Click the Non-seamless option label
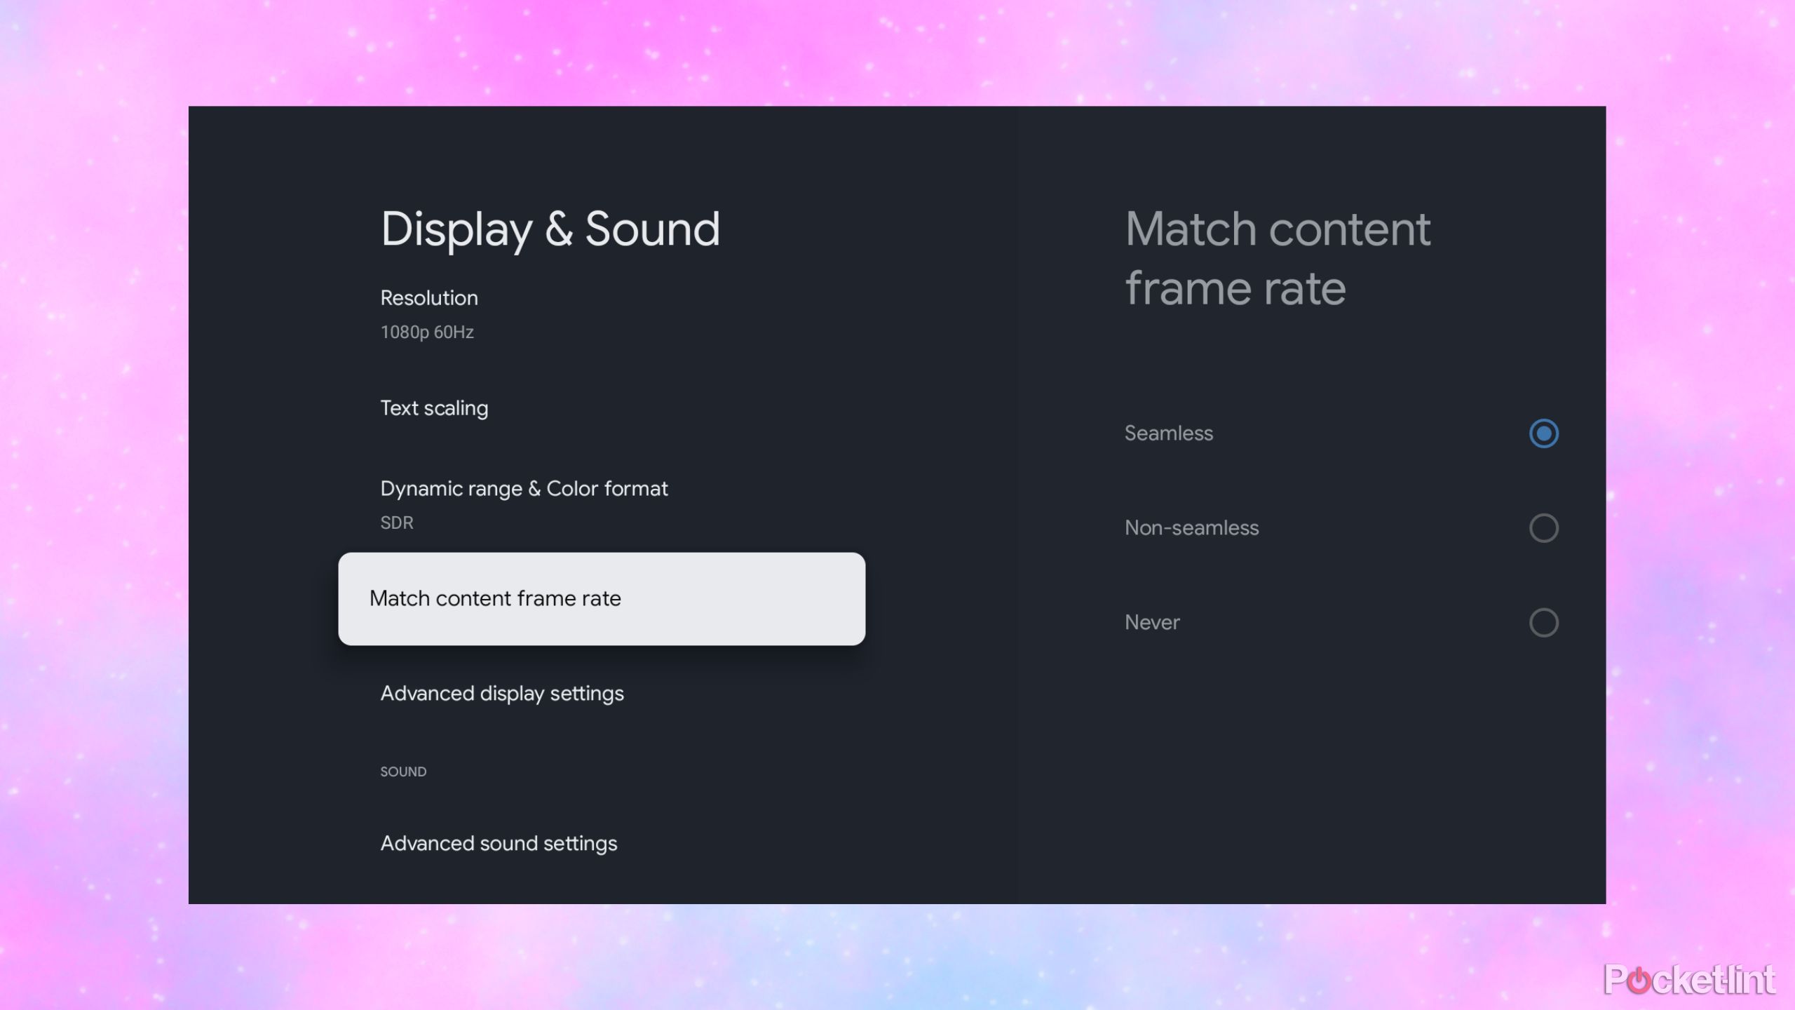The image size is (1795, 1010). pyautogui.click(x=1191, y=528)
